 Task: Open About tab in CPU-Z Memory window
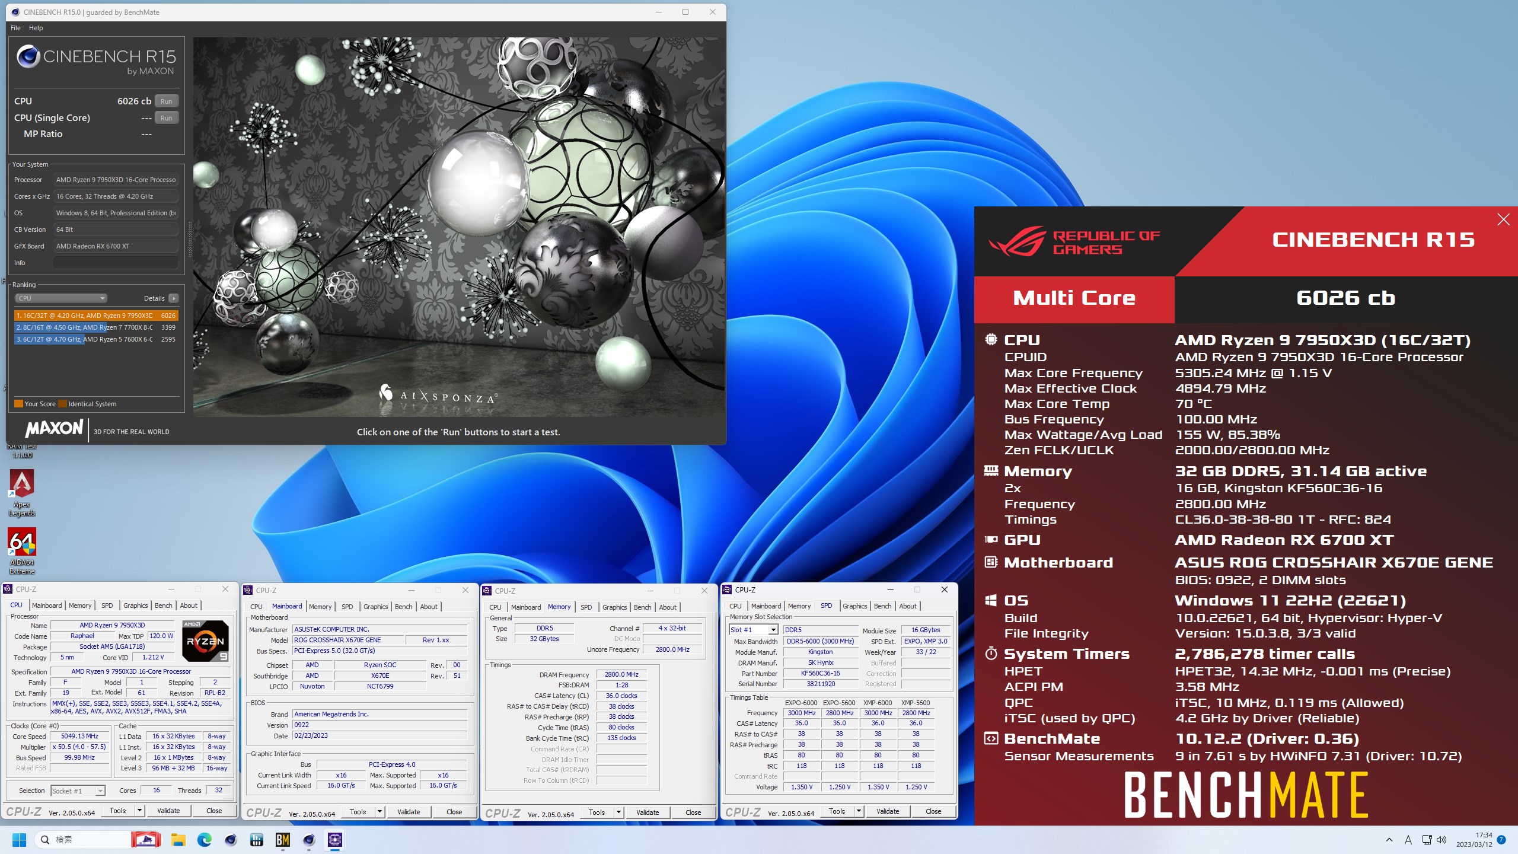pyautogui.click(x=668, y=607)
